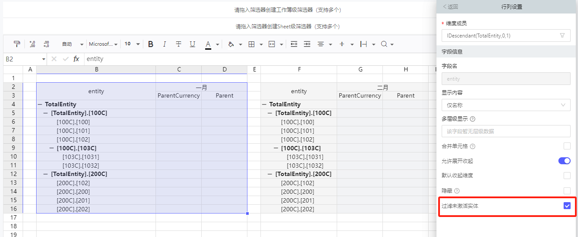Turn off 允许展开收起 switch
This screenshot has width=578, height=237.
coord(564,161)
